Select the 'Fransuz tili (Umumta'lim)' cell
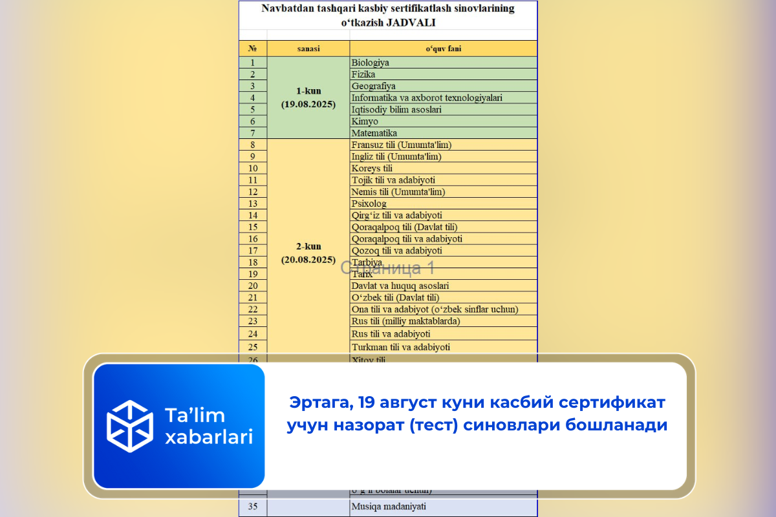The image size is (776, 517). [x=444, y=145]
